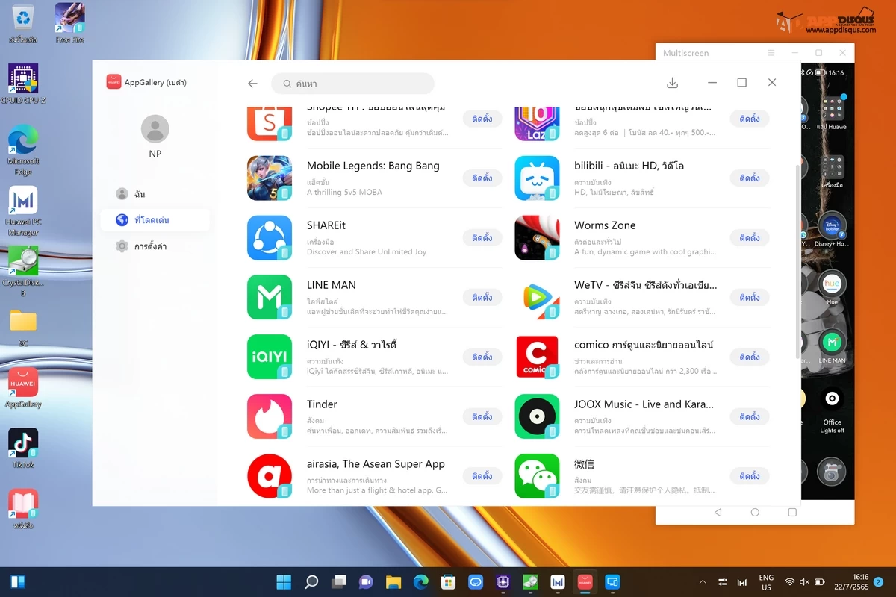Install Mobile Legends with its ติดตั้ง button

coord(482,178)
